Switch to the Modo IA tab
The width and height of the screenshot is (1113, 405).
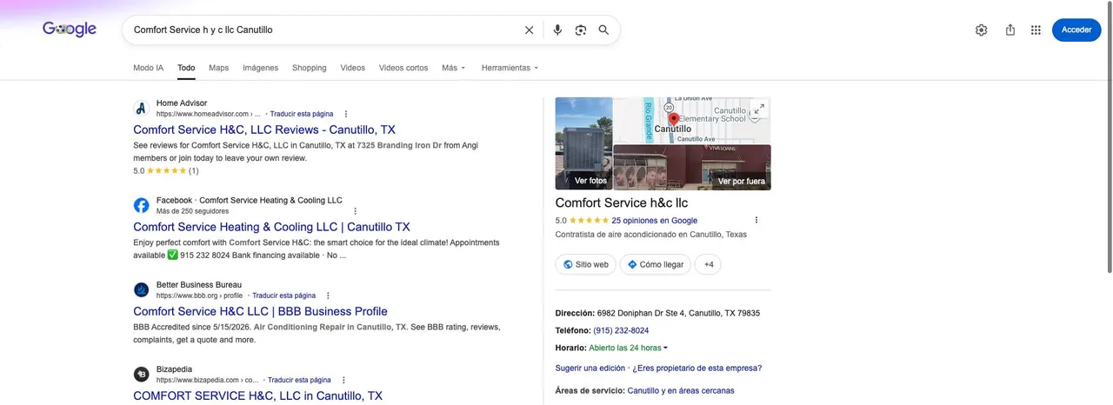pyautogui.click(x=148, y=68)
